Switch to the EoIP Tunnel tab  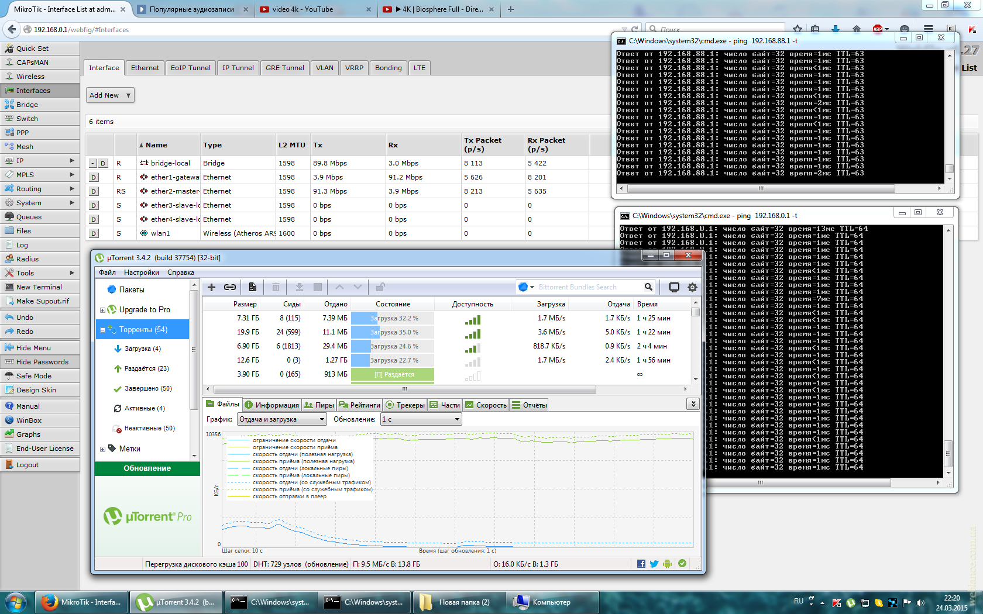click(x=191, y=68)
